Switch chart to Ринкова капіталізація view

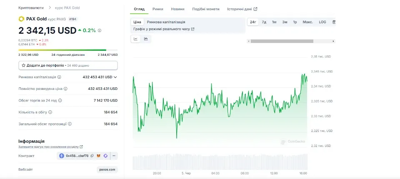coord(166,22)
